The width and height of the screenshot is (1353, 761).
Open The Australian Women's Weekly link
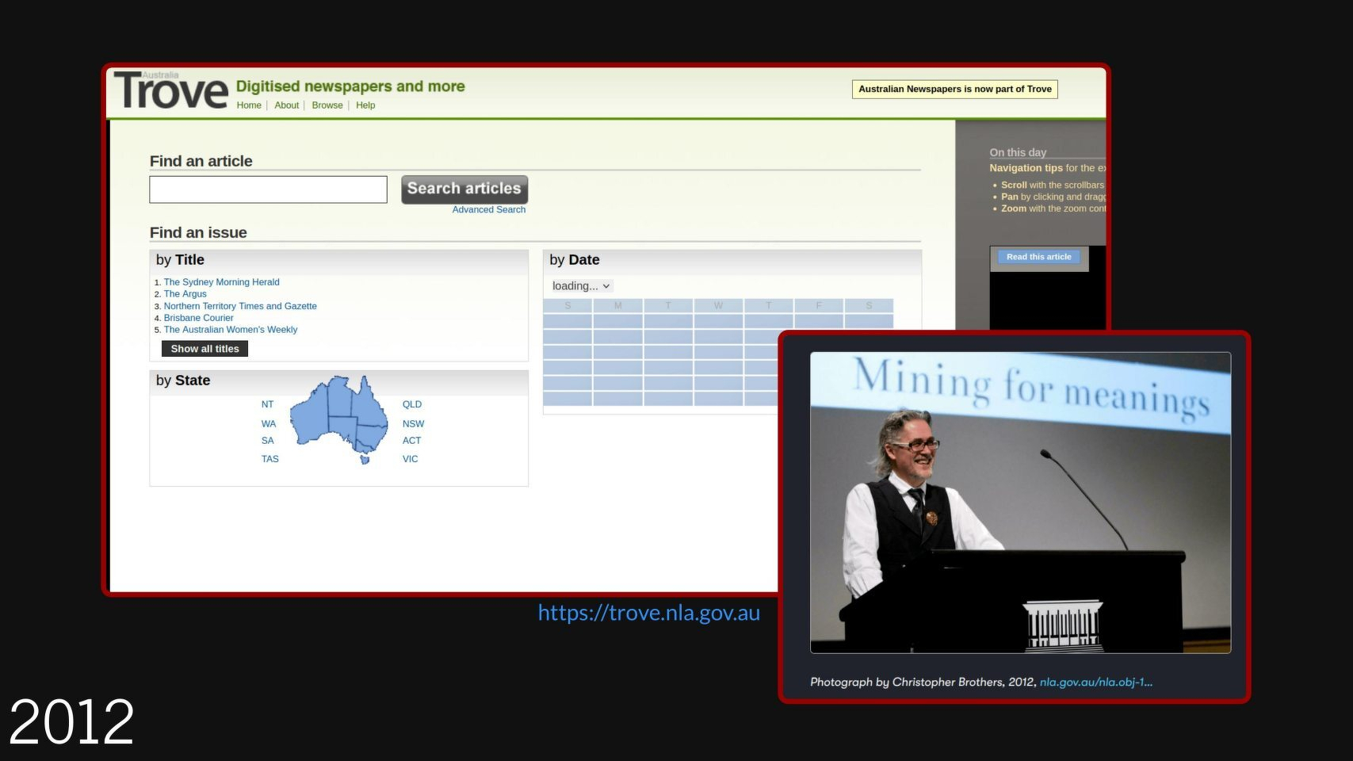231,330
